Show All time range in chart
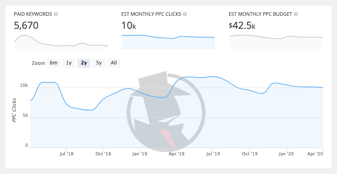Screen dimensions: 337x174 [x=114, y=63]
